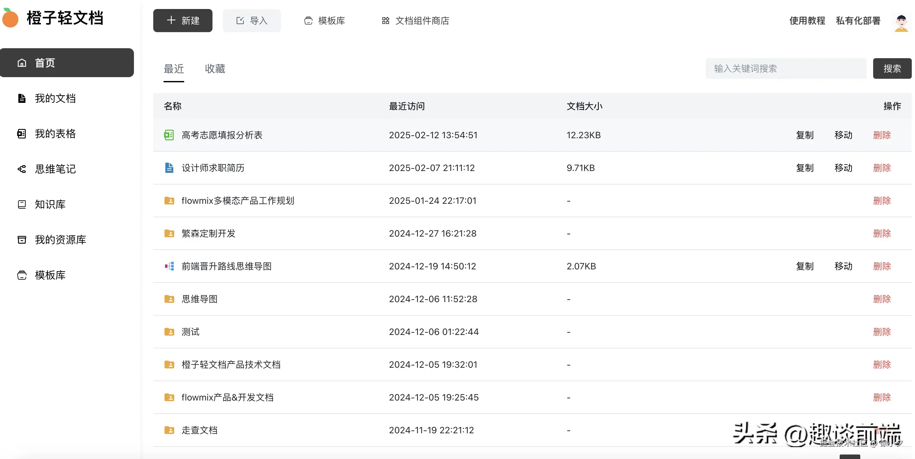The height and width of the screenshot is (459, 915).
Task: Click folder icon of 橙子轻文档产品技术文档
Action: pos(169,364)
